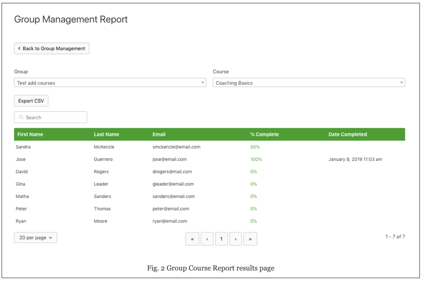This screenshot has width=422, height=281.
Task: Click last name Leader
Action: (x=101, y=184)
